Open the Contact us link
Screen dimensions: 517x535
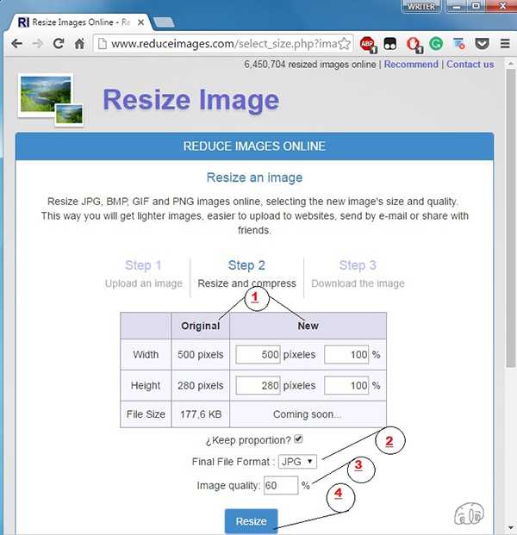[x=470, y=64]
